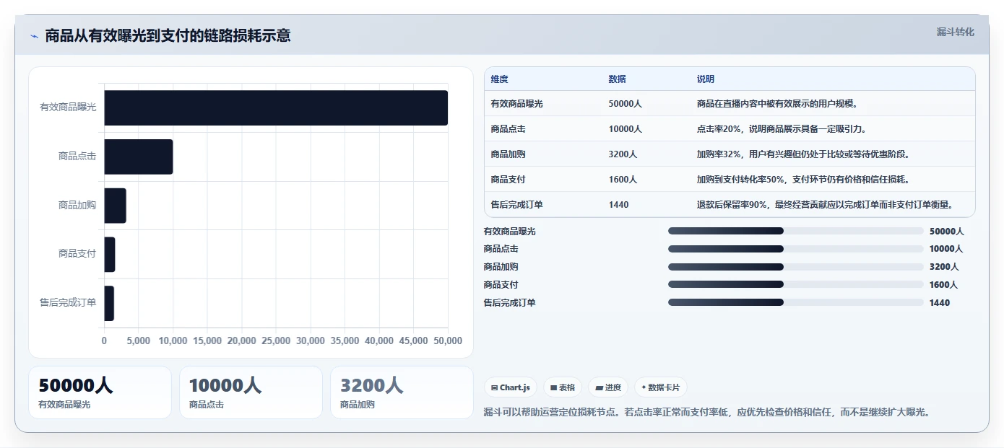Click the progress bar for 有效商品曝光
The height and width of the screenshot is (448, 1004).
click(796, 231)
